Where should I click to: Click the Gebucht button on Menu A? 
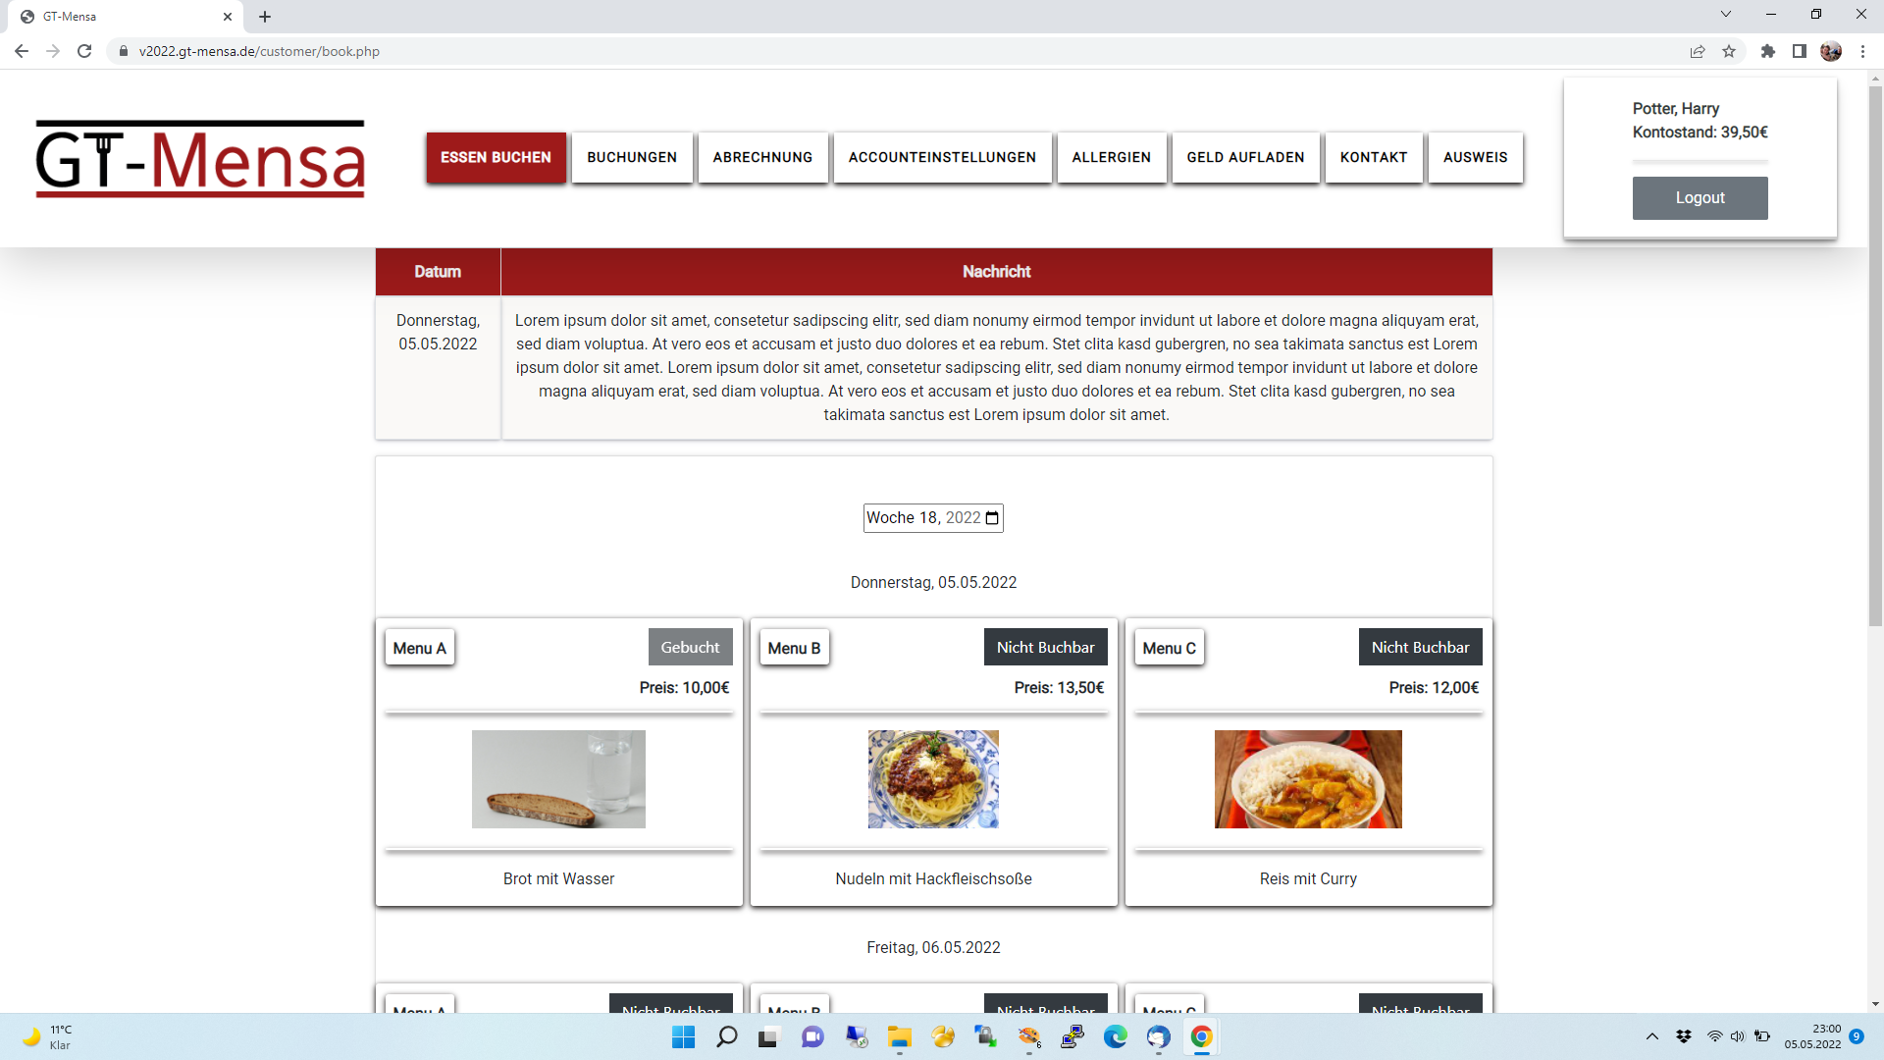coord(690,647)
